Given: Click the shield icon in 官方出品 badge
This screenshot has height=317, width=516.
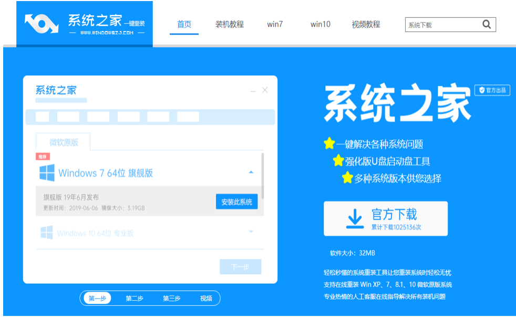Looking at the screenshot, I should click(x=481, y=90).
